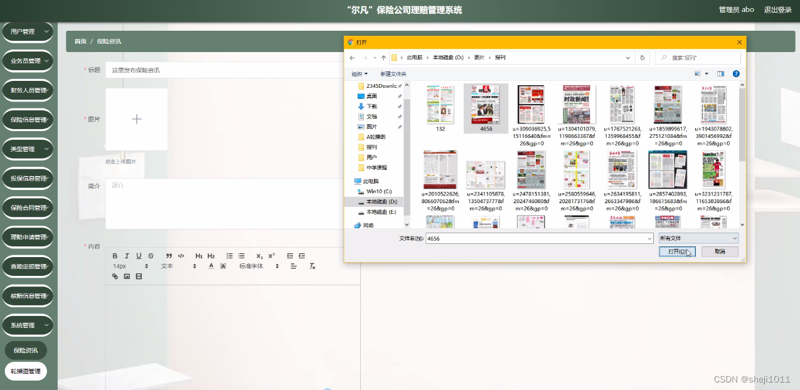Select the 4656 image thumbnail
The image size is (800, 390).
[x=486, y=108]
